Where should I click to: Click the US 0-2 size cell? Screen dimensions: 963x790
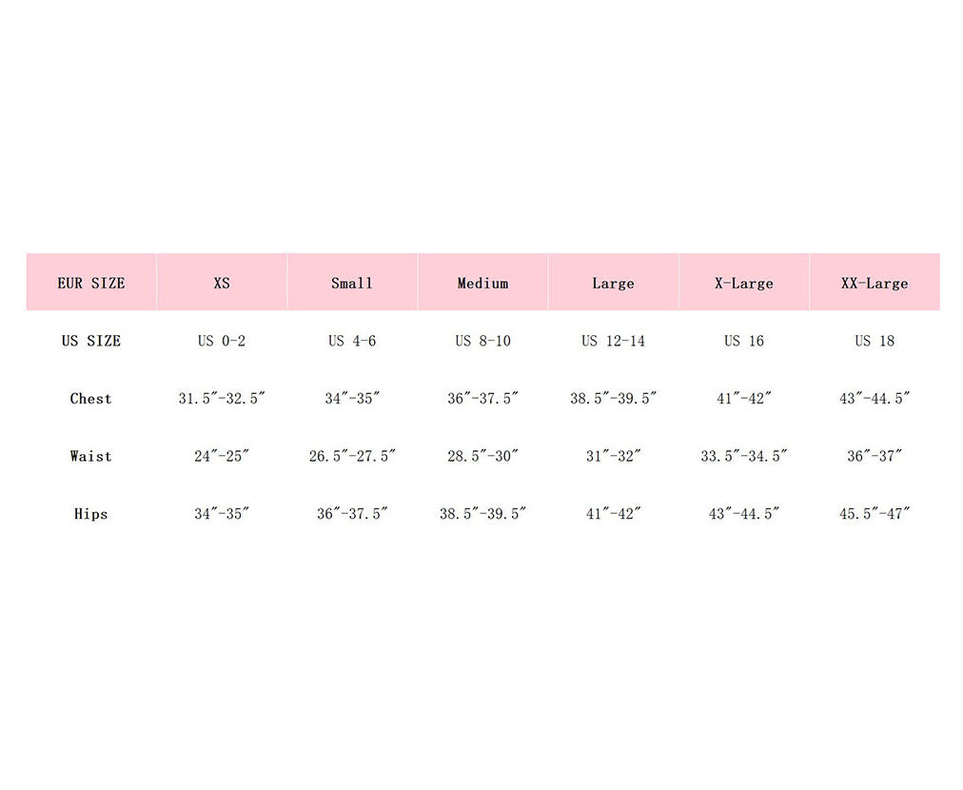tap(222, 341)
